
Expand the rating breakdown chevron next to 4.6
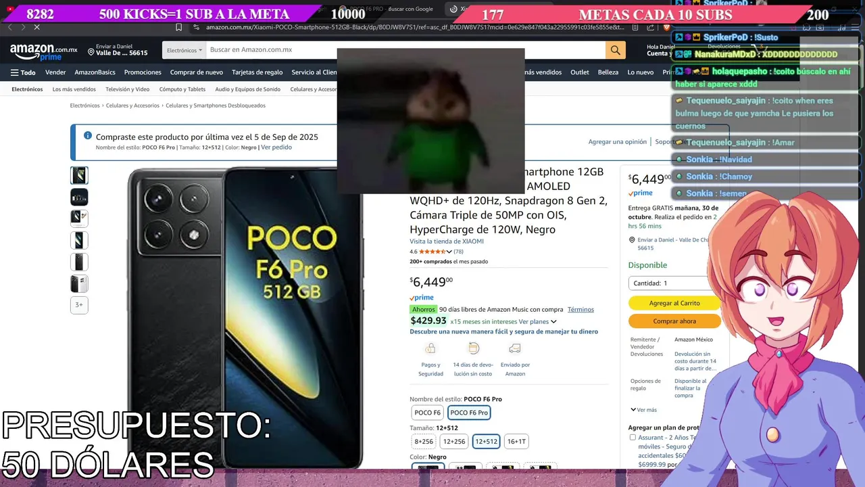point(449,252)
